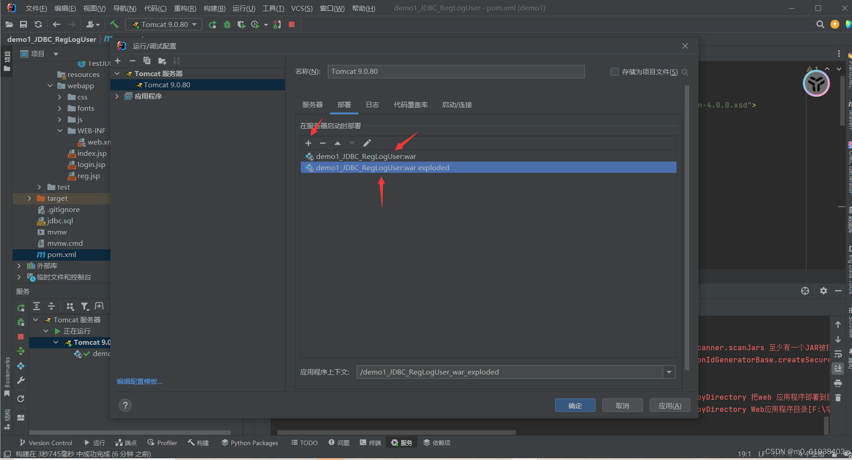Filter services with the funnel icon
Viewport: 852px width, 460px height.
click(x=84, y=307)
